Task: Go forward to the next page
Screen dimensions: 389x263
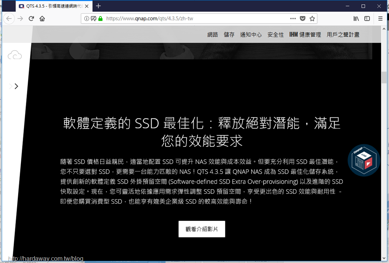Action: tap(21, 19)
